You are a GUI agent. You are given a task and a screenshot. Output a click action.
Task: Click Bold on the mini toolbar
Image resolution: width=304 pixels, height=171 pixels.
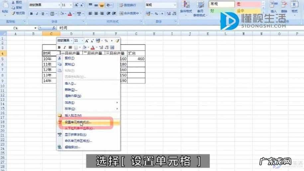click(59, 47)
